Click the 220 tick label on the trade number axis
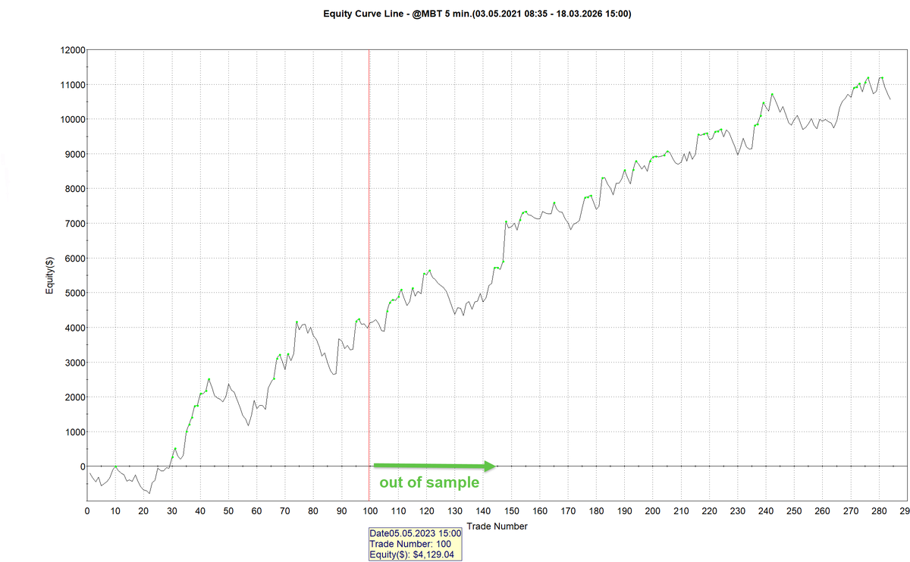 pyautogui.click(x=709, y=510)
